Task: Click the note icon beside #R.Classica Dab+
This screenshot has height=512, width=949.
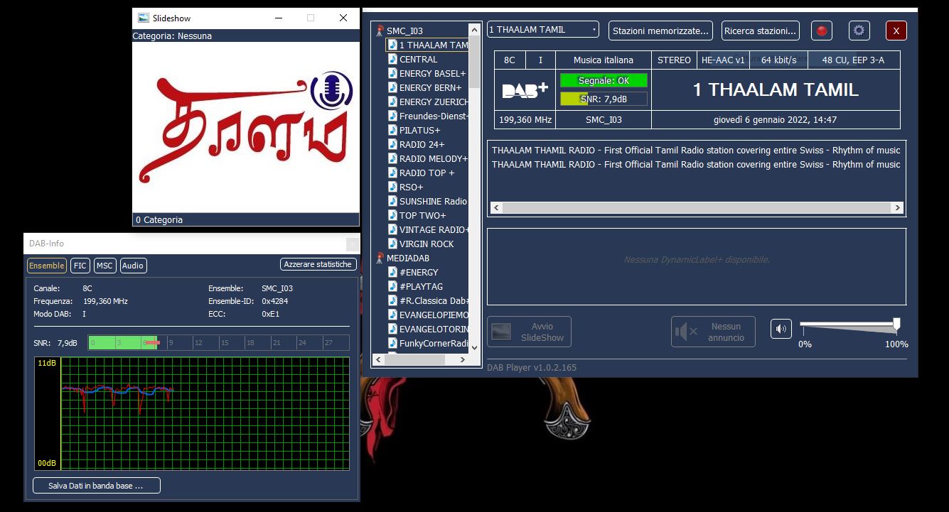Action: click(392, 300)
